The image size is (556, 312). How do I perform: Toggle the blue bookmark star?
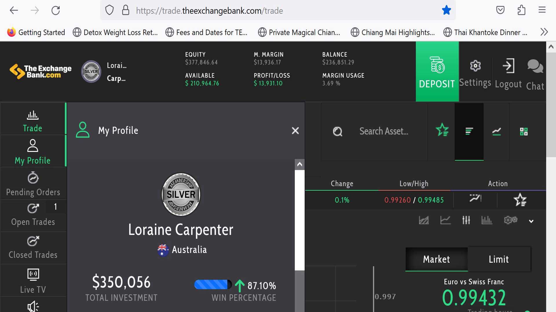(446, 10)
